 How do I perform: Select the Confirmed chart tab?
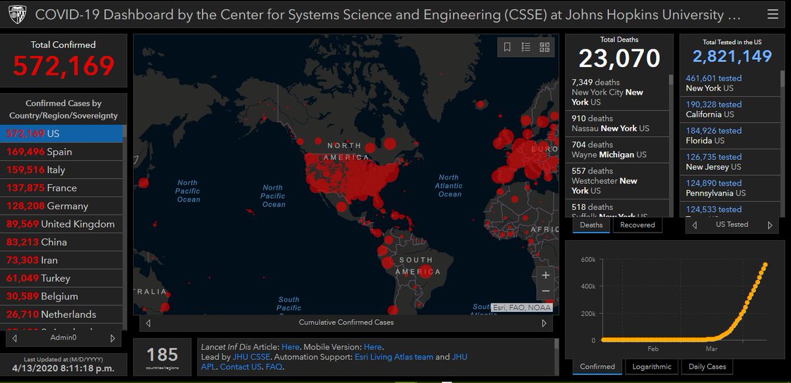point(597,367)
